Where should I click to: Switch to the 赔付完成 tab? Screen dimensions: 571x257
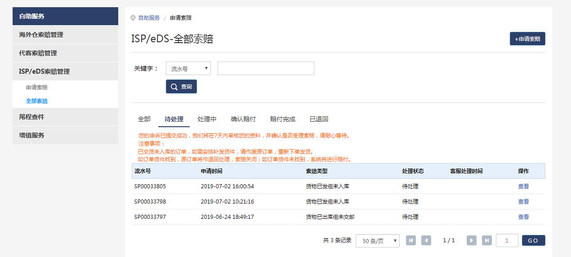pos(283,119)
